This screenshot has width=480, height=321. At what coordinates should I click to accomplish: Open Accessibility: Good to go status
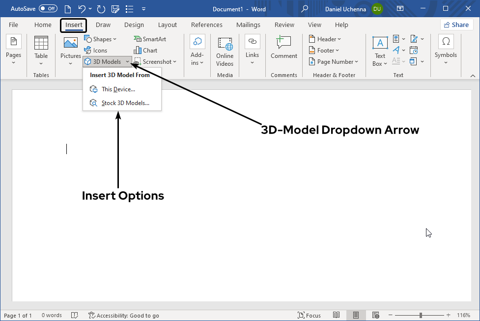[123, 316]
